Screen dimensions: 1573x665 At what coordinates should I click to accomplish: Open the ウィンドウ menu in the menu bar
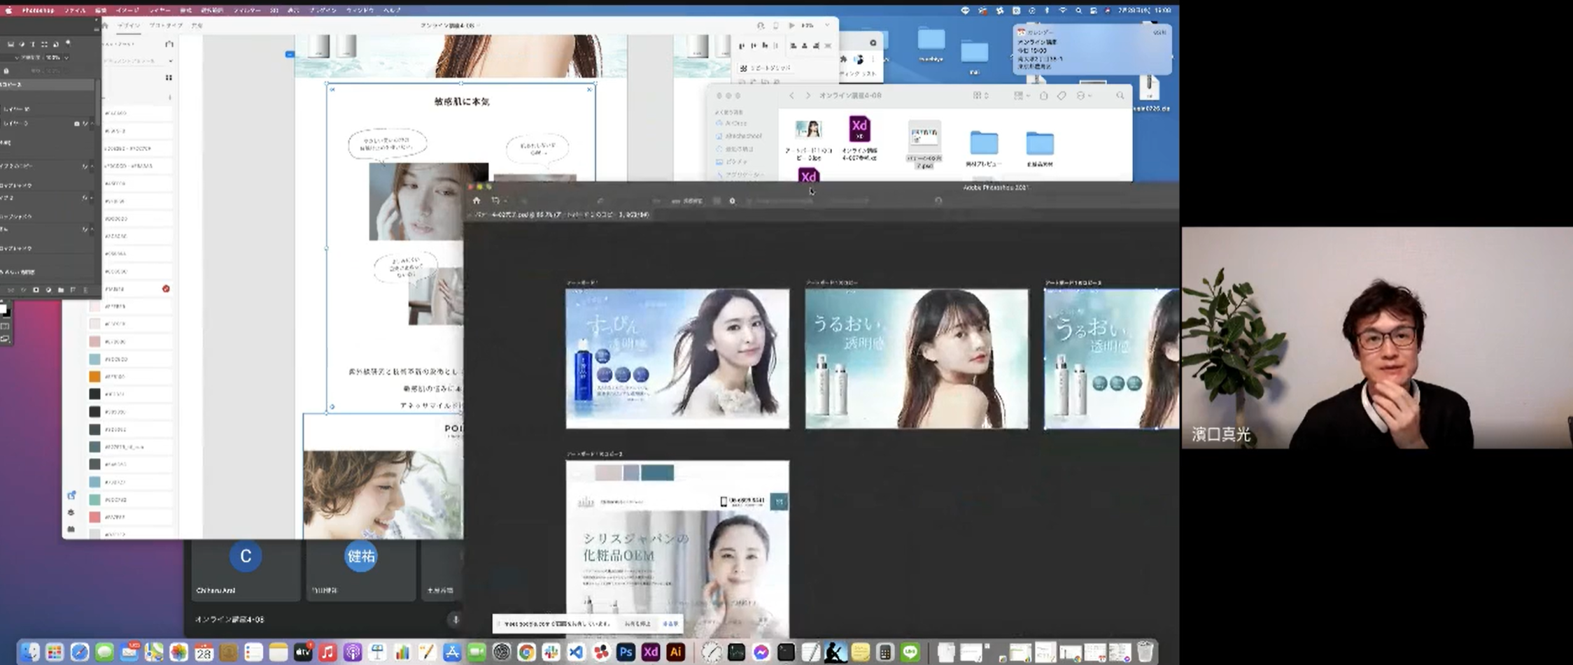click(360, 10)
